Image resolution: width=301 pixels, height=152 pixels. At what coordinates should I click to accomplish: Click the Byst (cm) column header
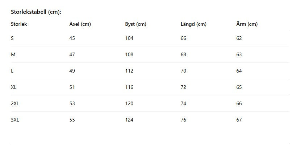click(135, 24)
